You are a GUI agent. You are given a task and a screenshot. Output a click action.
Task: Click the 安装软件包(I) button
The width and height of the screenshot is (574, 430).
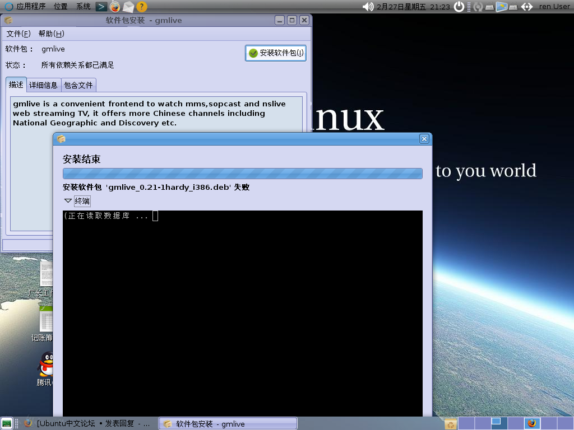click(x=276, y=53)
